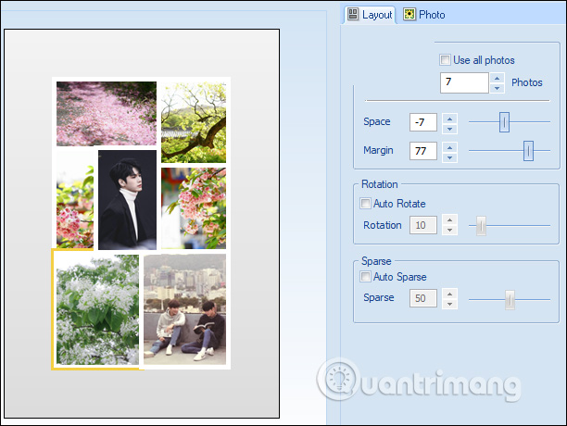Image resolution: width=567 pixels, height=426 pixels.
Task: Toggle the Auto Rotate checkbox
Action: (365, 204)
